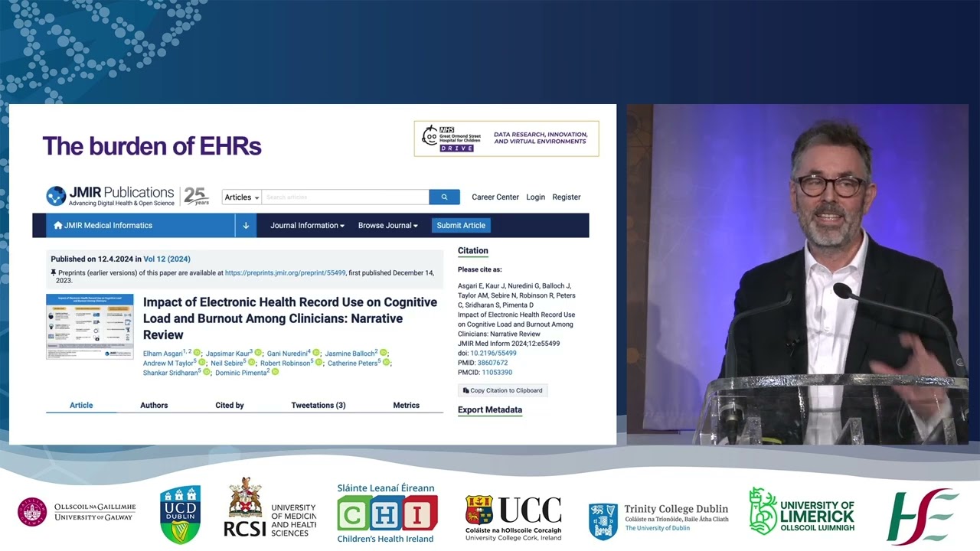
Task: Click the slide title The burden of EHRs
Action: coord(152,145)
